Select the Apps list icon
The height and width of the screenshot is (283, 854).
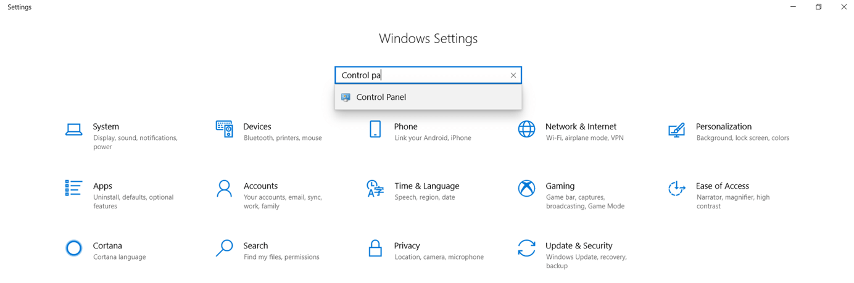pos(73,188)
